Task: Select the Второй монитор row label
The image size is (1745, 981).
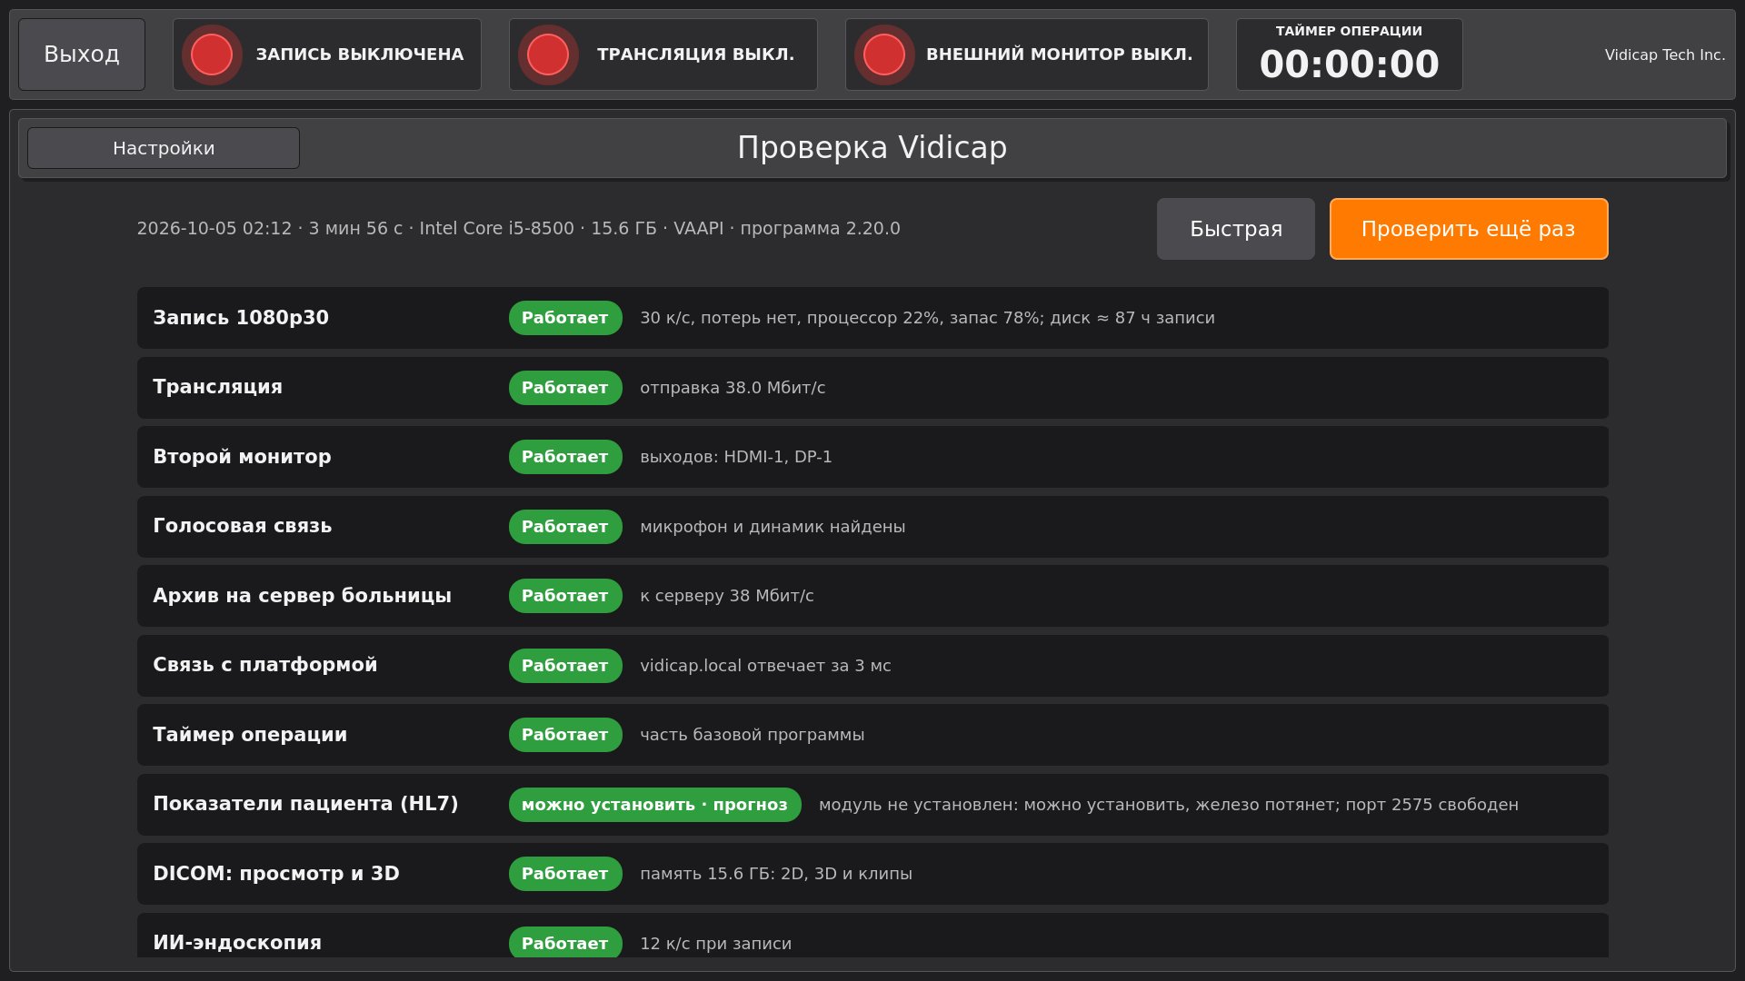Action: tap(242, 457)
